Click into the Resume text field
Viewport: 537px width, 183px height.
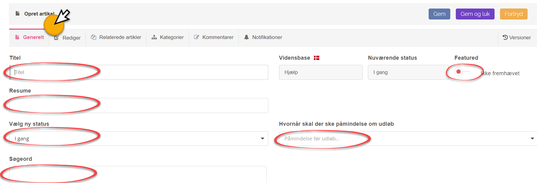pos(139,105)
